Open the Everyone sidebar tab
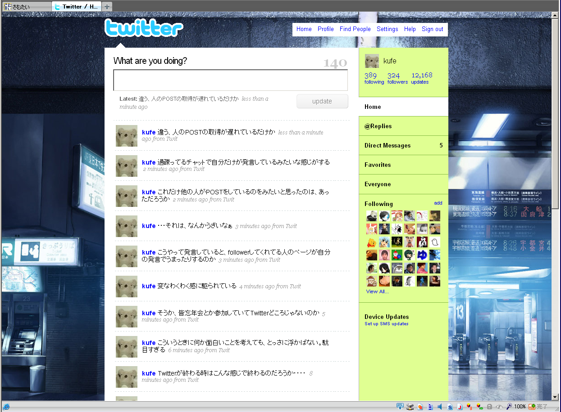This screenshot has height=412, width=561. click(403, 184)
